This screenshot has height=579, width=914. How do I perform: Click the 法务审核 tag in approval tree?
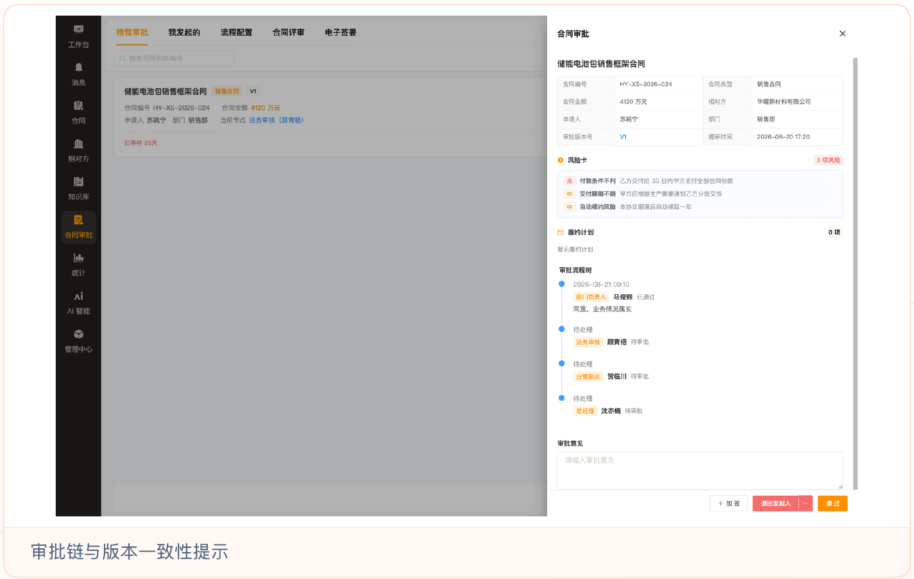pos(588,342)
